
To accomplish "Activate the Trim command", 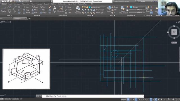I will (43, 7).
